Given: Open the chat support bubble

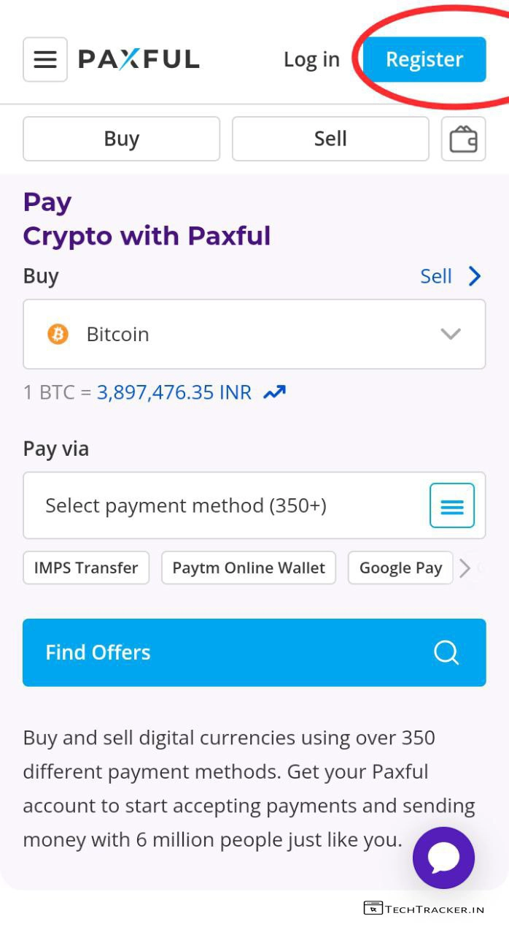Looking at the screenshot, I should 443,858.
